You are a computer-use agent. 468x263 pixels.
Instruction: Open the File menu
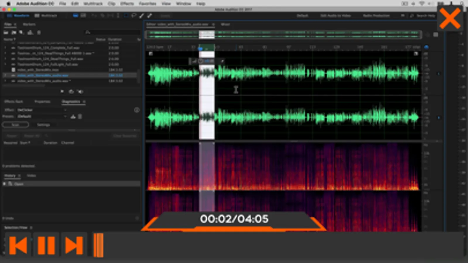point(63,4)
